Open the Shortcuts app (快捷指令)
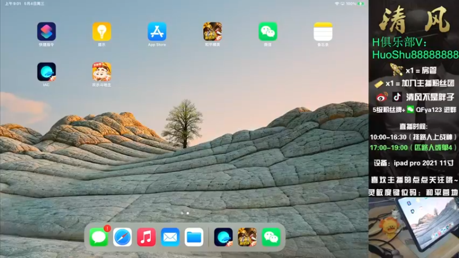The image size is (459, 258). (x=46, y=32)
